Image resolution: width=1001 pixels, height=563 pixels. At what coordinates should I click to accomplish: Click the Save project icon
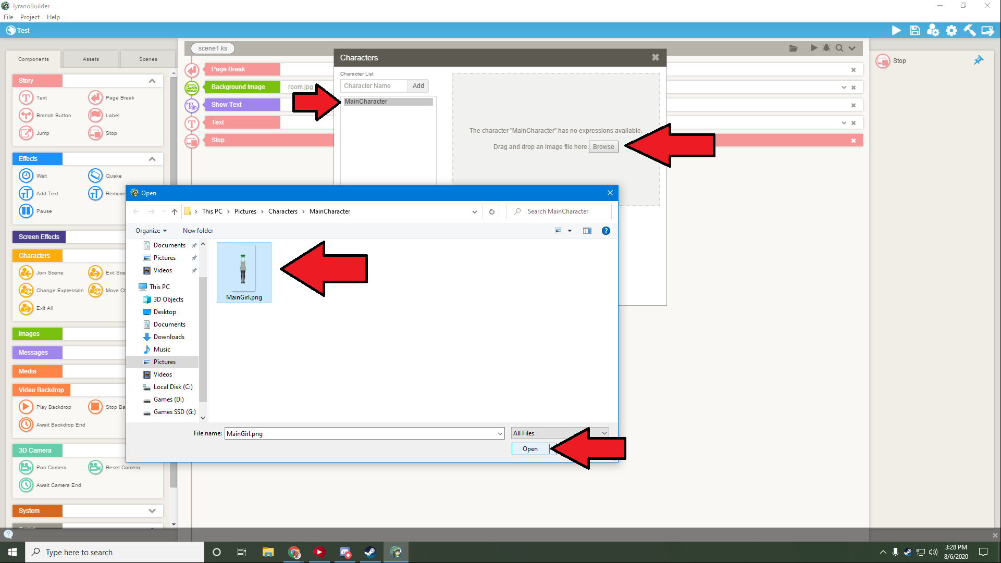[915, 31]
